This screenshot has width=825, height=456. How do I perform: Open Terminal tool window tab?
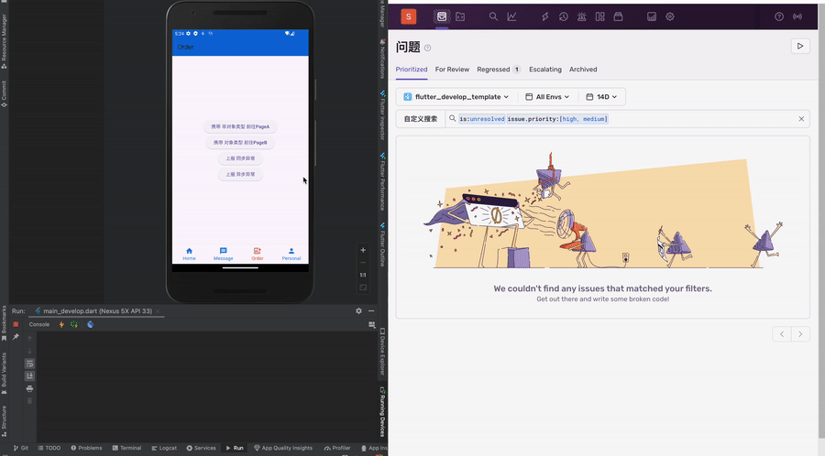126,448
